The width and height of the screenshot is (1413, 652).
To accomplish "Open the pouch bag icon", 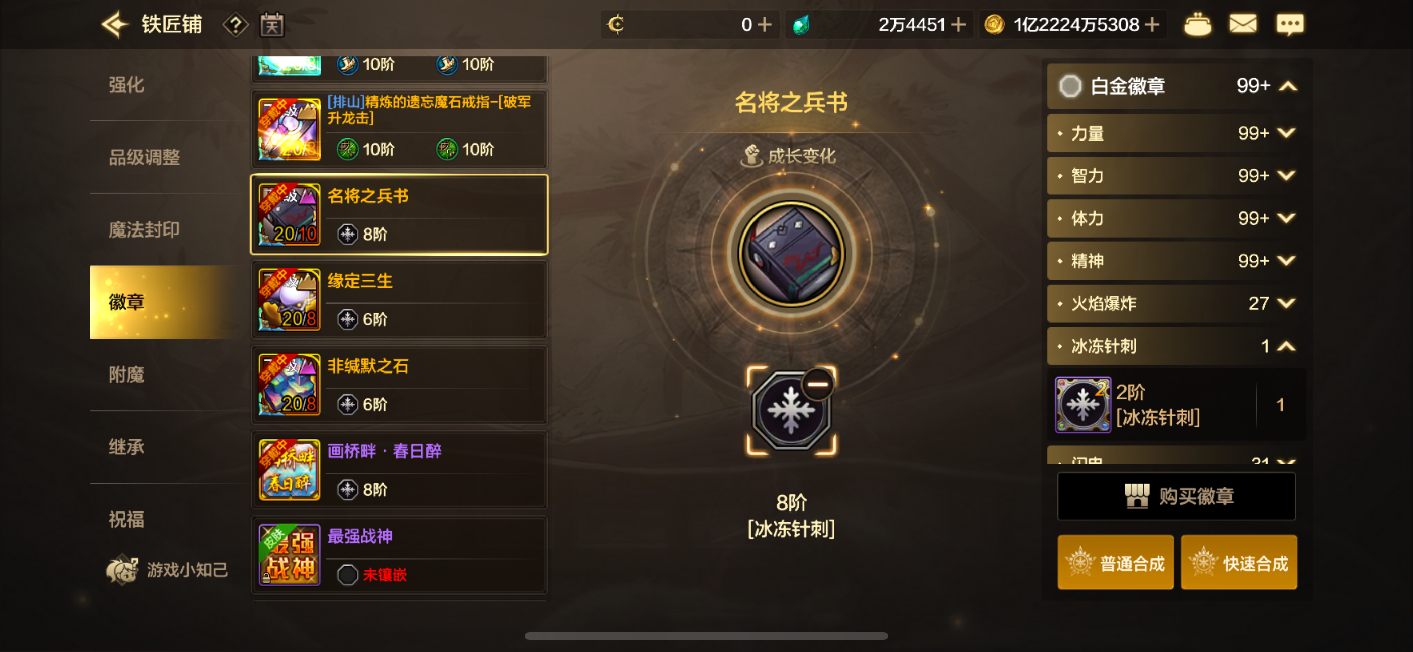I will coord(1197,25).
